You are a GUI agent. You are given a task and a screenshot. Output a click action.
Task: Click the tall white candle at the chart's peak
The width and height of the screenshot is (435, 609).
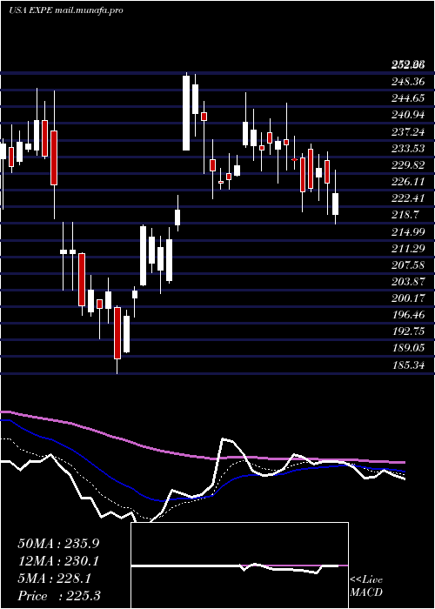point(186,113)
